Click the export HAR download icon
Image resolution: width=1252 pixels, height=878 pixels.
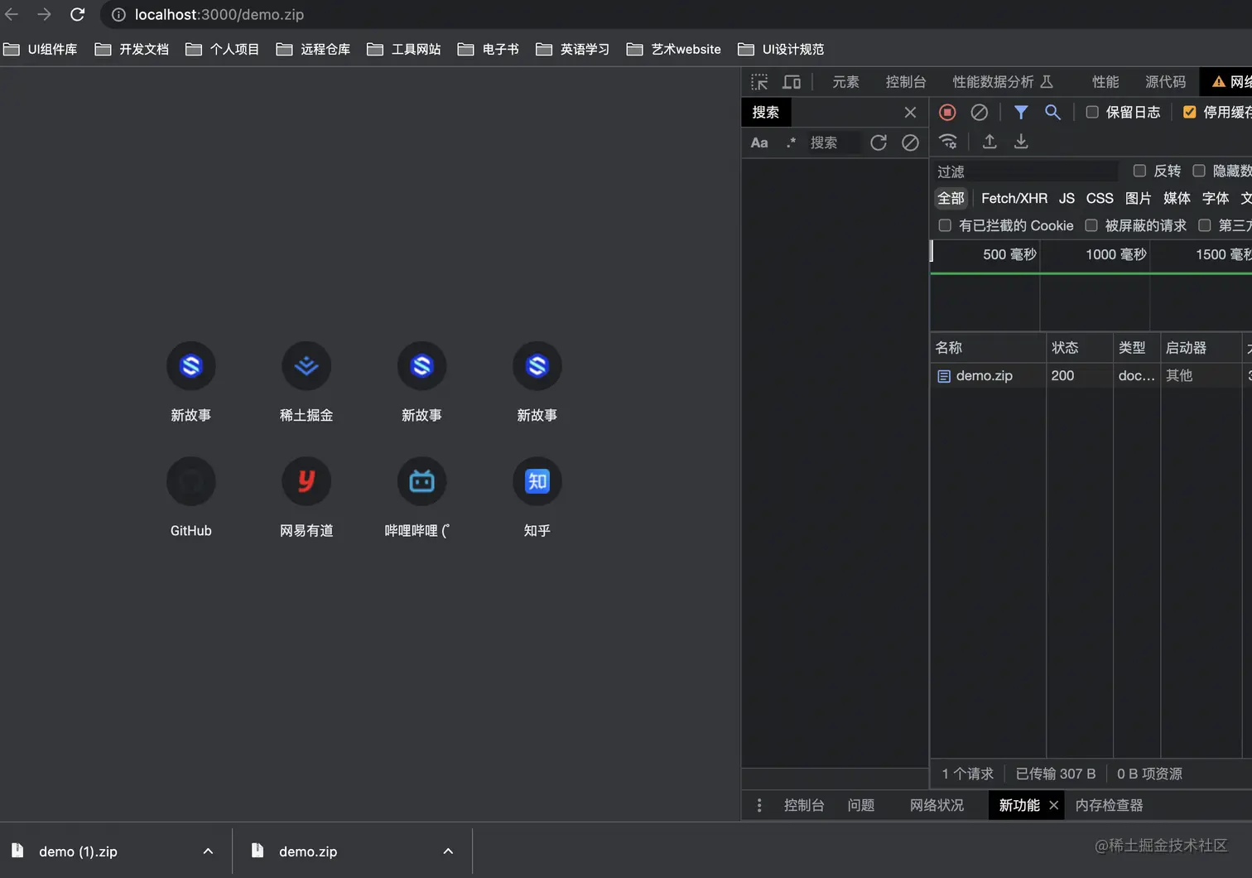tap(1021, 142)
